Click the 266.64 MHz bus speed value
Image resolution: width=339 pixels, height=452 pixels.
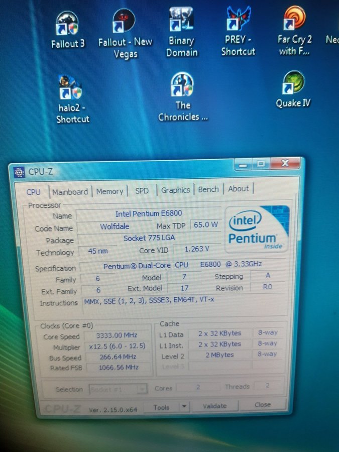[118, 357]
